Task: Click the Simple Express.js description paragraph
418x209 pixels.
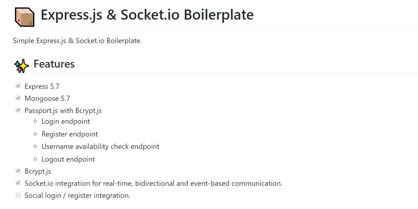Action: click(x=77, y=41)
